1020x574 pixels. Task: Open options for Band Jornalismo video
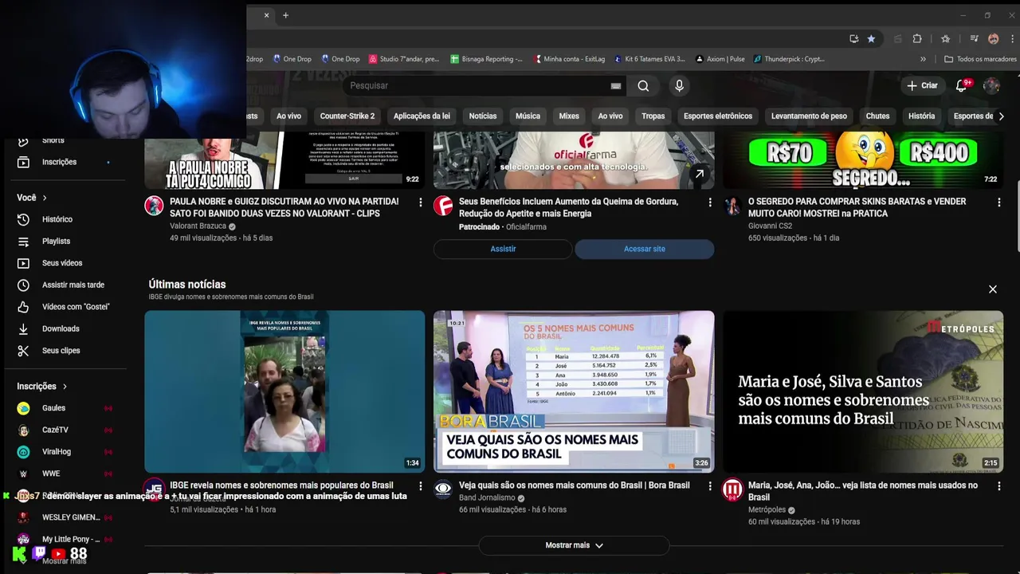tap(710, 486)
